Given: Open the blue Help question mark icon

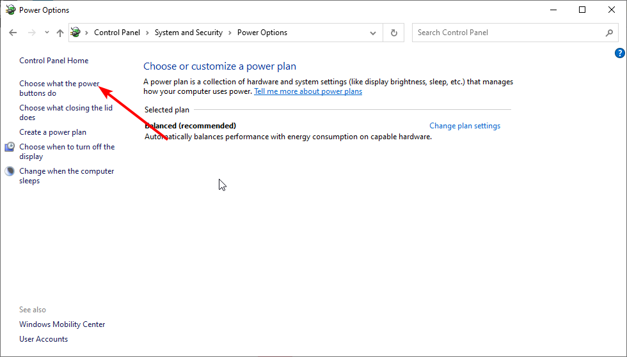Looking at the screenshot, I should point(619,53).
